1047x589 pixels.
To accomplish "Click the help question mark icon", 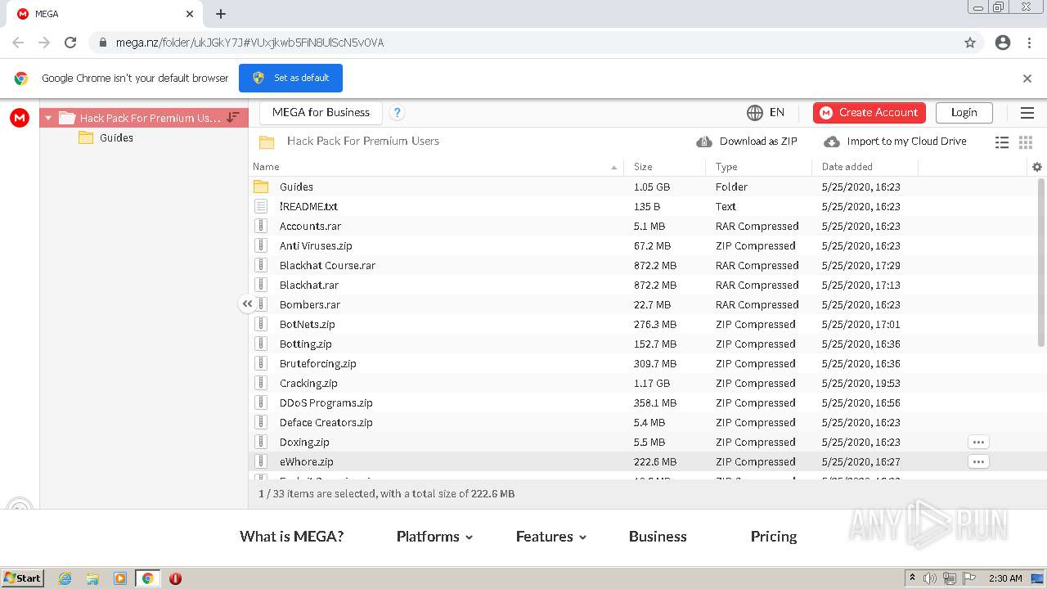I will coord(397,113).
